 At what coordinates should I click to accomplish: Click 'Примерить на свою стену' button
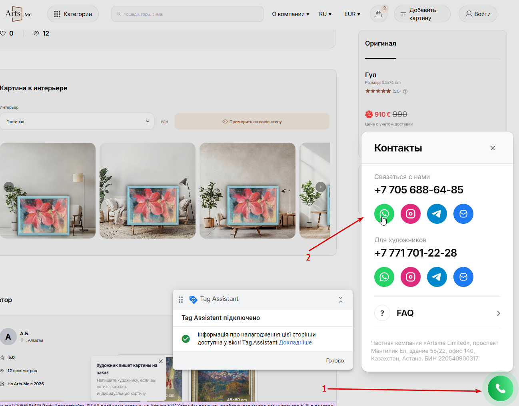252,121
